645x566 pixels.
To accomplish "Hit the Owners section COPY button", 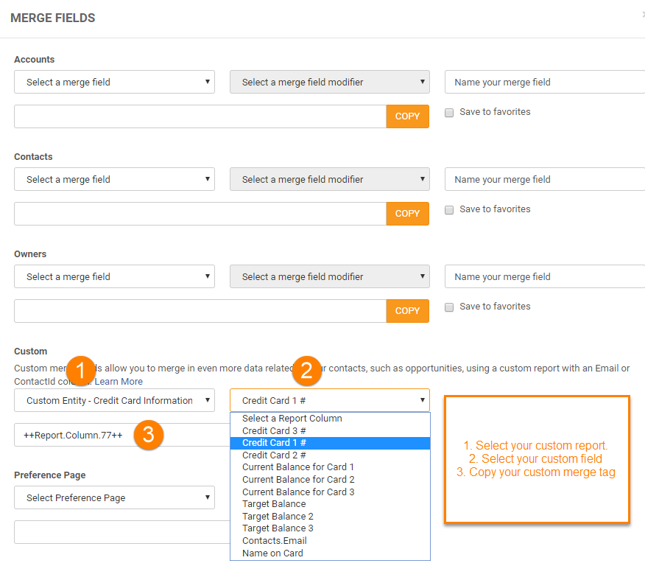I will point(407,311).
